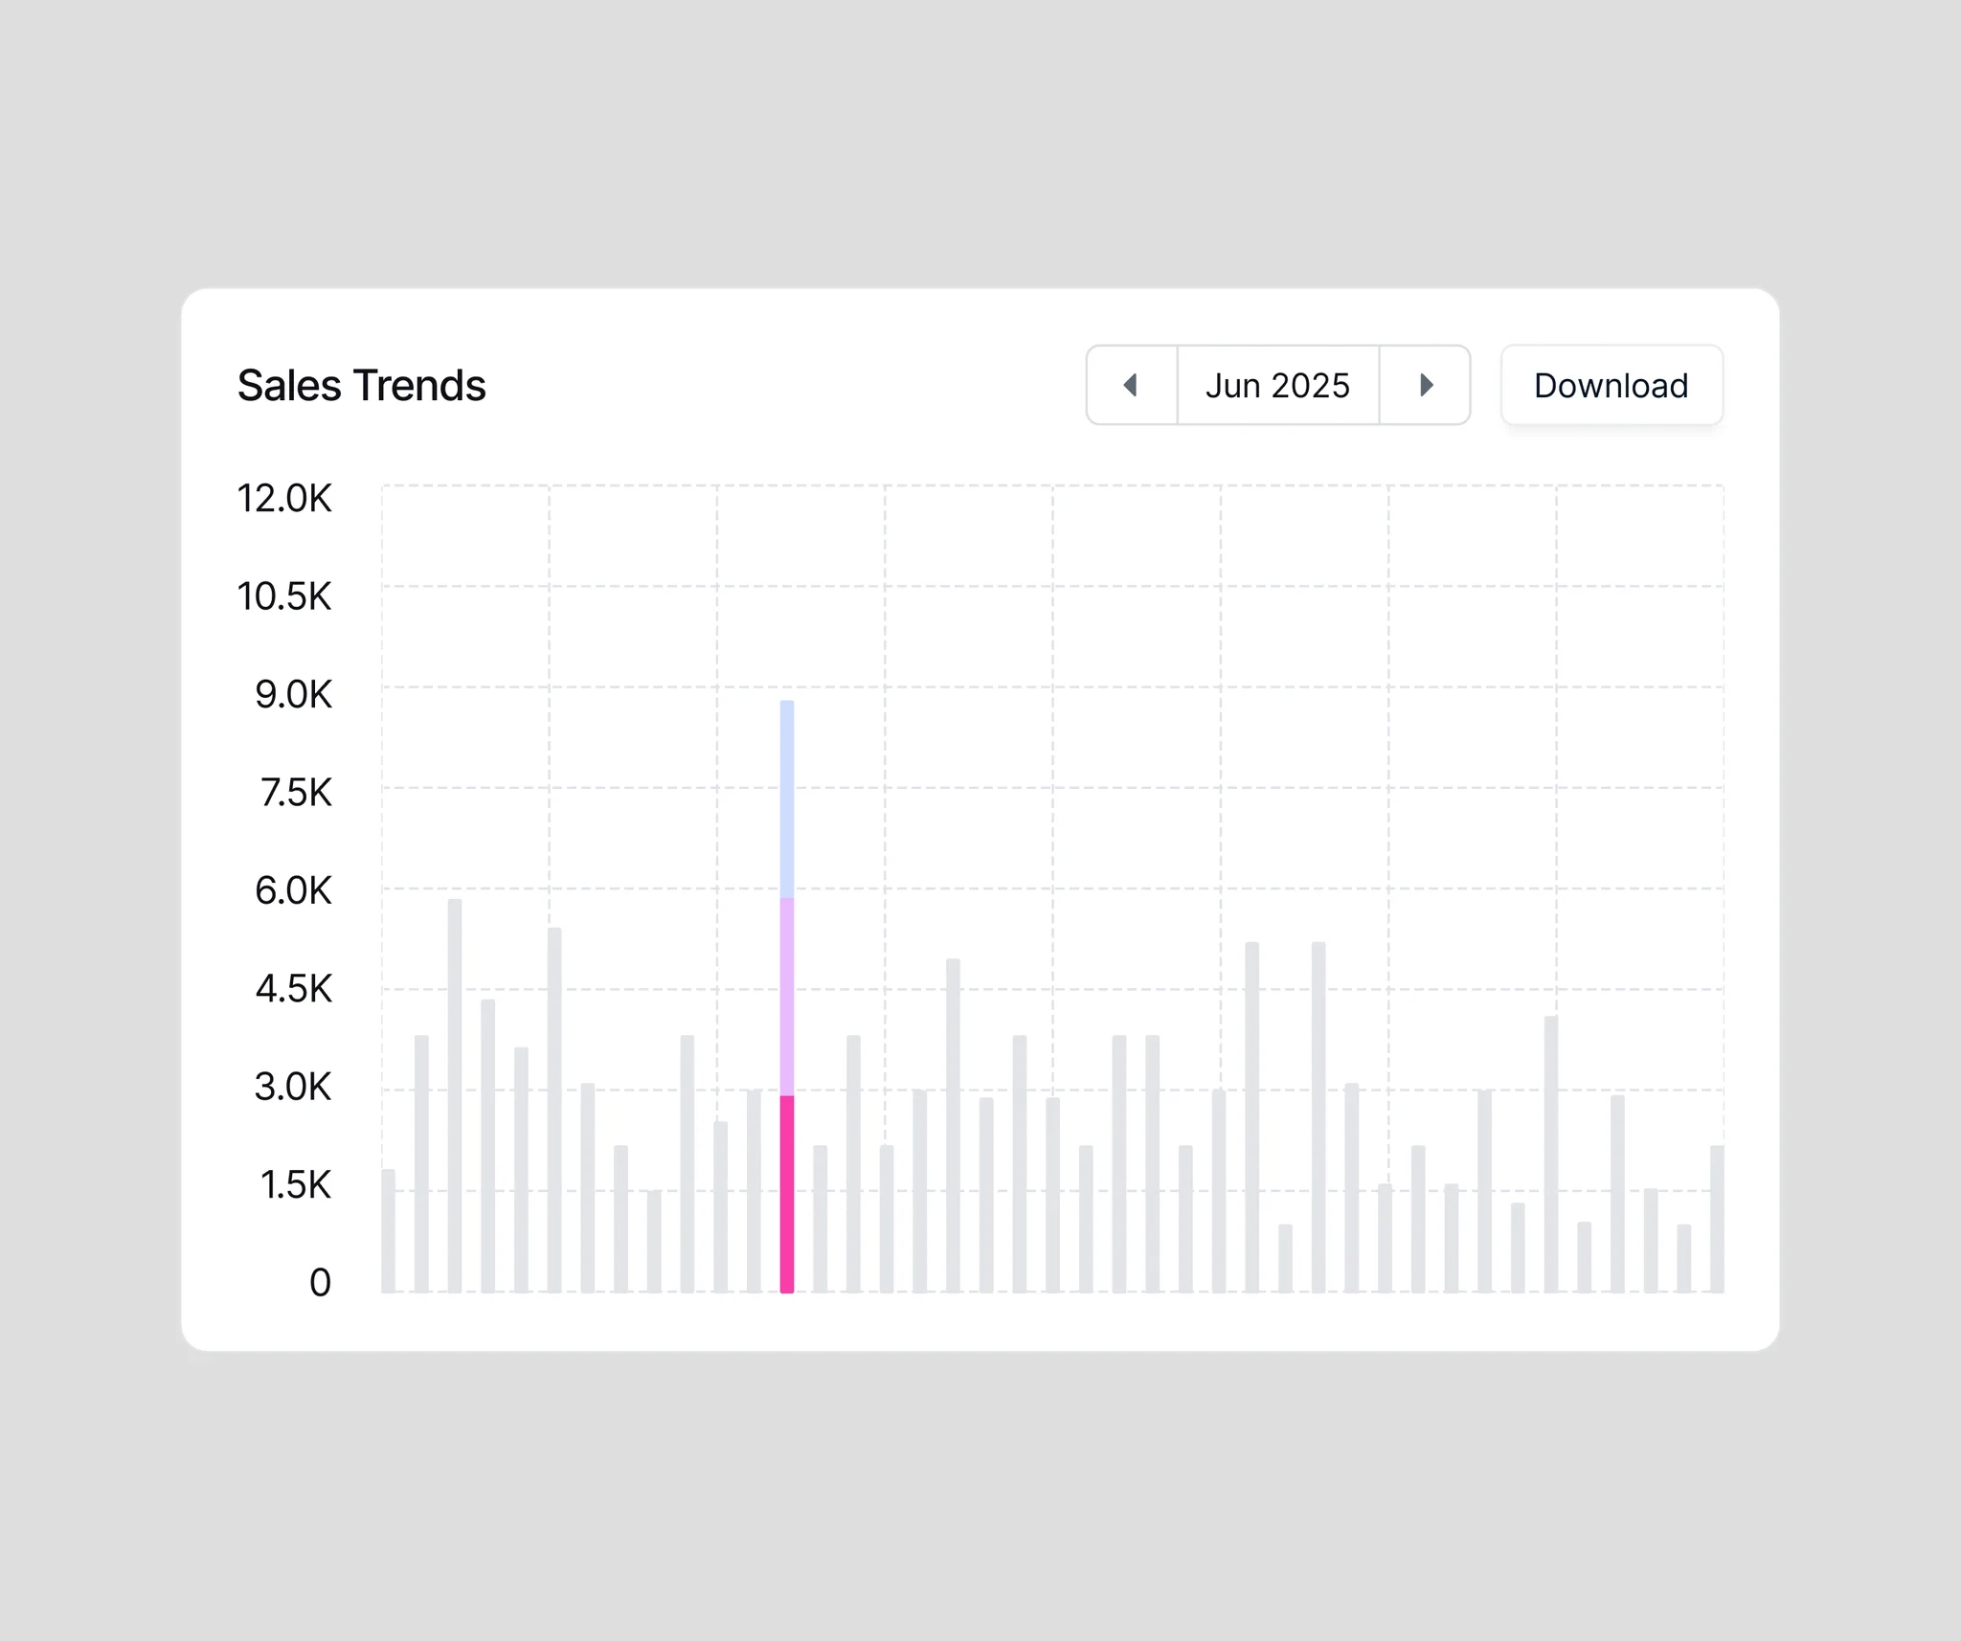Click the 1.5K axis label
The width and height of the screenshot is (1961, 1641).
296,1185
